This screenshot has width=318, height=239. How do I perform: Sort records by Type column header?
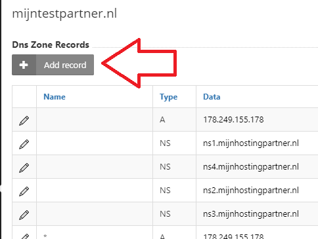tap(168, 97)
